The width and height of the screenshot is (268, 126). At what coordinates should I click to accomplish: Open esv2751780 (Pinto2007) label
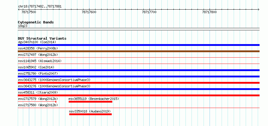(38, 73)
